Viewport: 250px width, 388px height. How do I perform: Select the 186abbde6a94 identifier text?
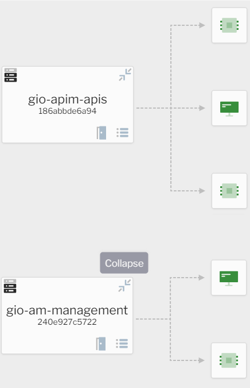tap(68, 111)
